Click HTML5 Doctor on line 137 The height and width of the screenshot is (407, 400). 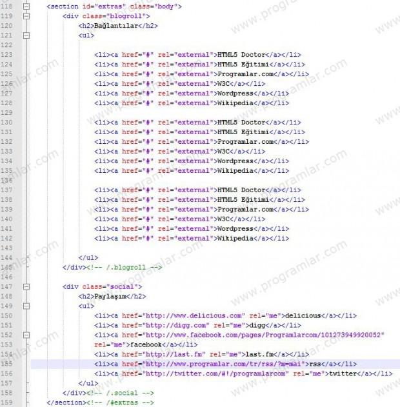click(241, 190)
